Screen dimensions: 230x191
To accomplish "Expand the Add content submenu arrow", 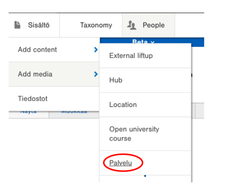I will (x=96, y=50).
